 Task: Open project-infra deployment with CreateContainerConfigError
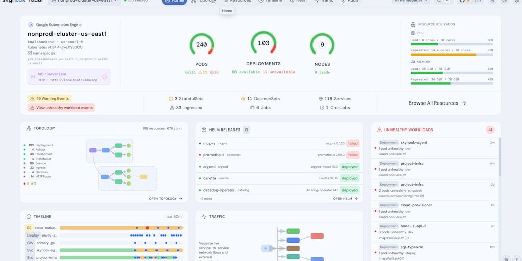(434, 190)
